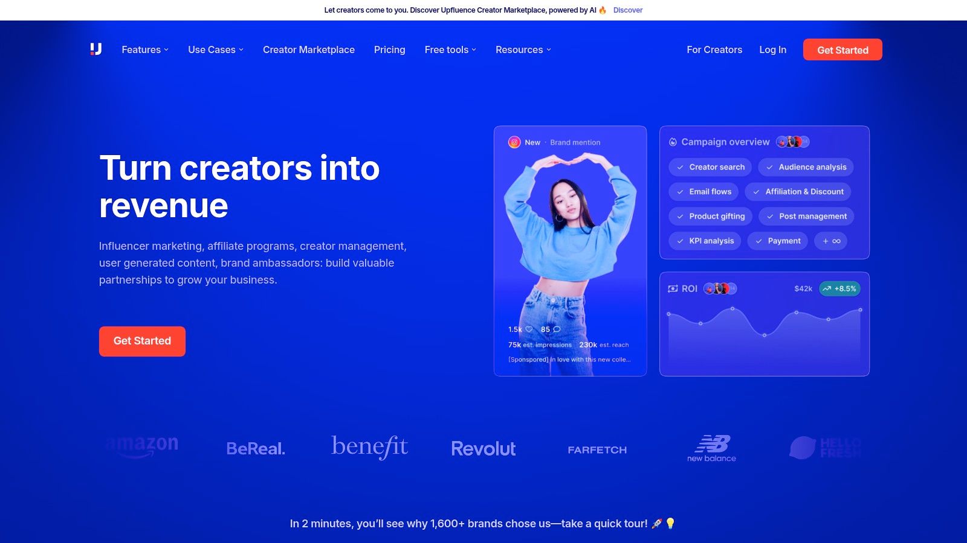Toggle the Email flows checked chip

click(x=703, y=192)
